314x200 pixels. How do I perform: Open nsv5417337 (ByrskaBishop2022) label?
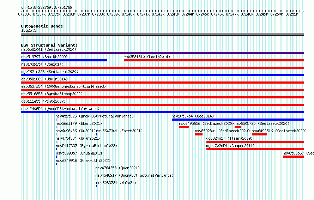[86, 146]
